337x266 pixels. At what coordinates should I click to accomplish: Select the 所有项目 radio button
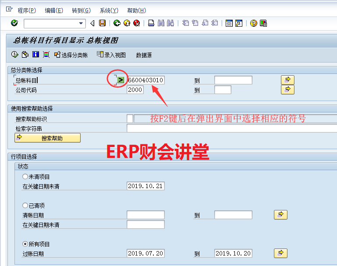click(x=25, y=244)
